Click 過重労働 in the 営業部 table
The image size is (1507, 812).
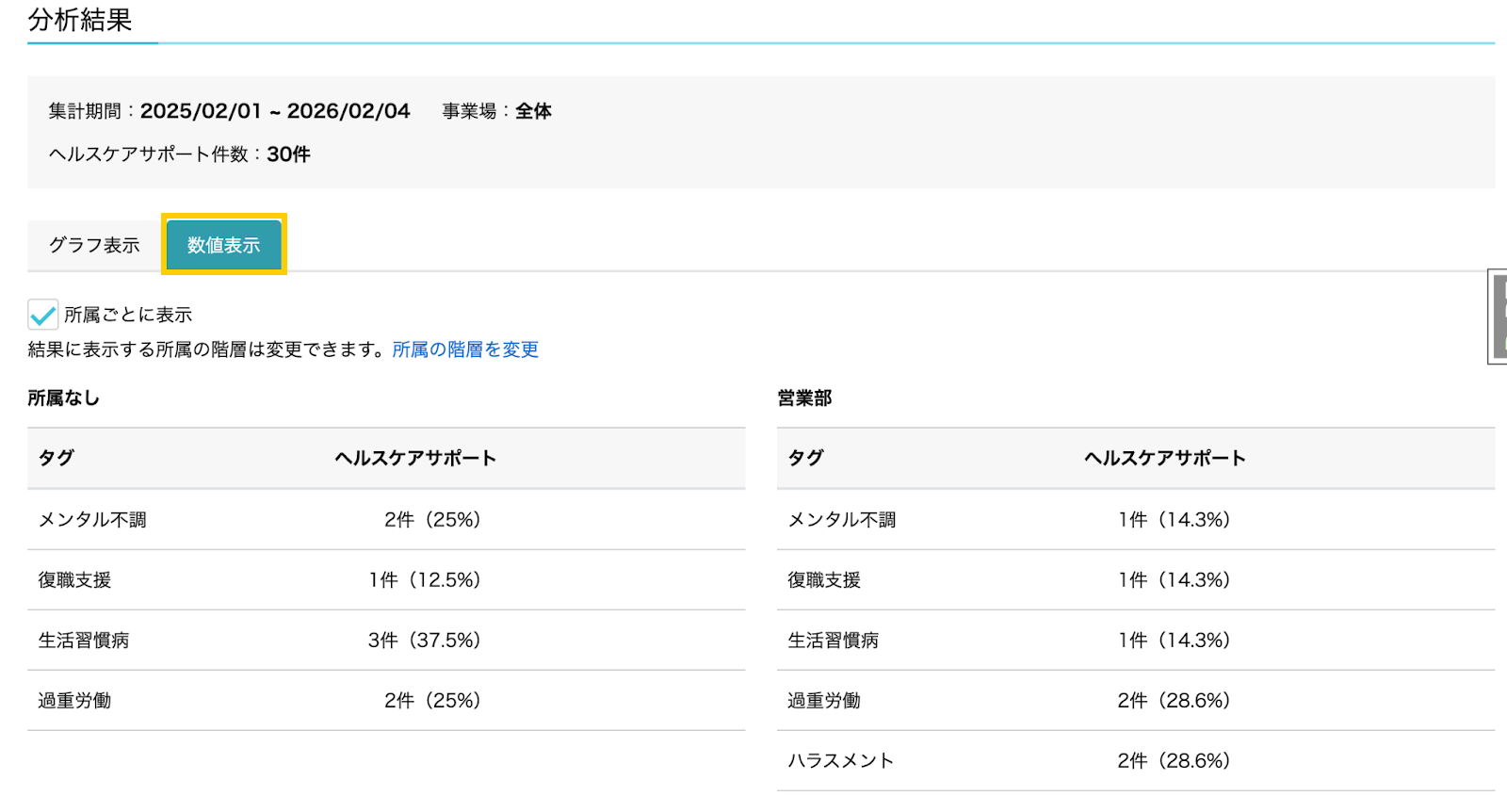pos(824,701)
